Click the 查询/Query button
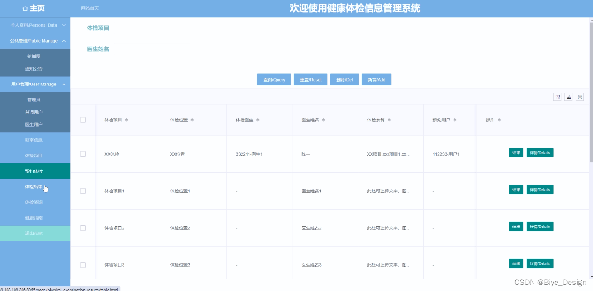The image size is (593, 291). point(274,80)
